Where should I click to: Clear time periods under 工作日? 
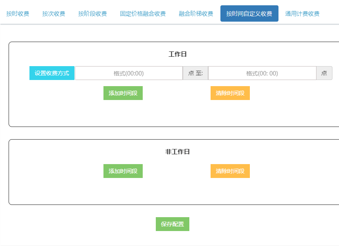[x=230, y=93]
